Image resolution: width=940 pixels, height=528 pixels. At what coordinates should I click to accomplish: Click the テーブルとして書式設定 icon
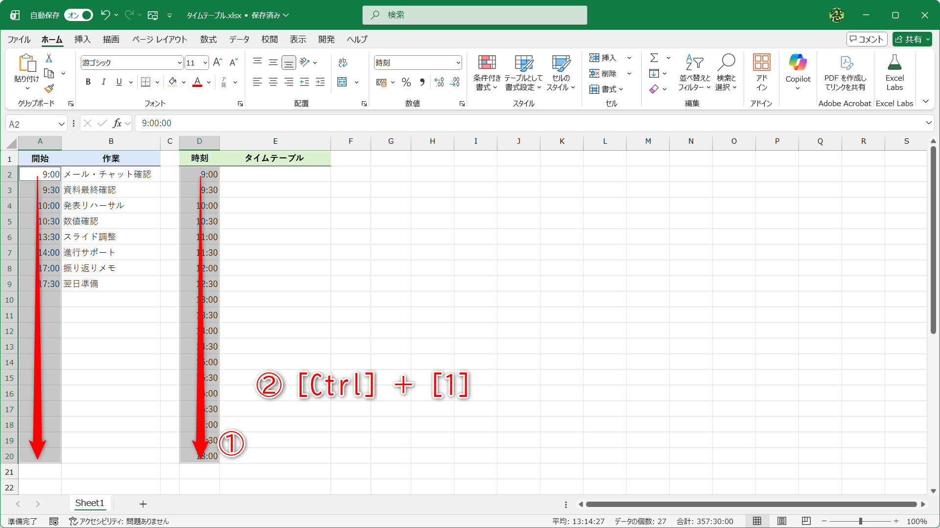tap(523, 72)
